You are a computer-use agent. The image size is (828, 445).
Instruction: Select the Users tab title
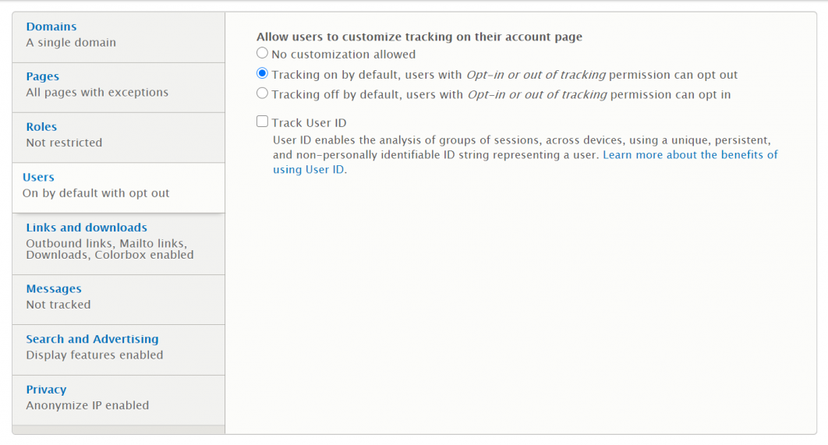coord(38,178)
